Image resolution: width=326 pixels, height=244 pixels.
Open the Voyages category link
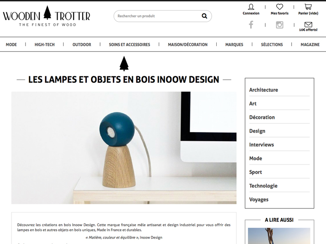point(259,200)
